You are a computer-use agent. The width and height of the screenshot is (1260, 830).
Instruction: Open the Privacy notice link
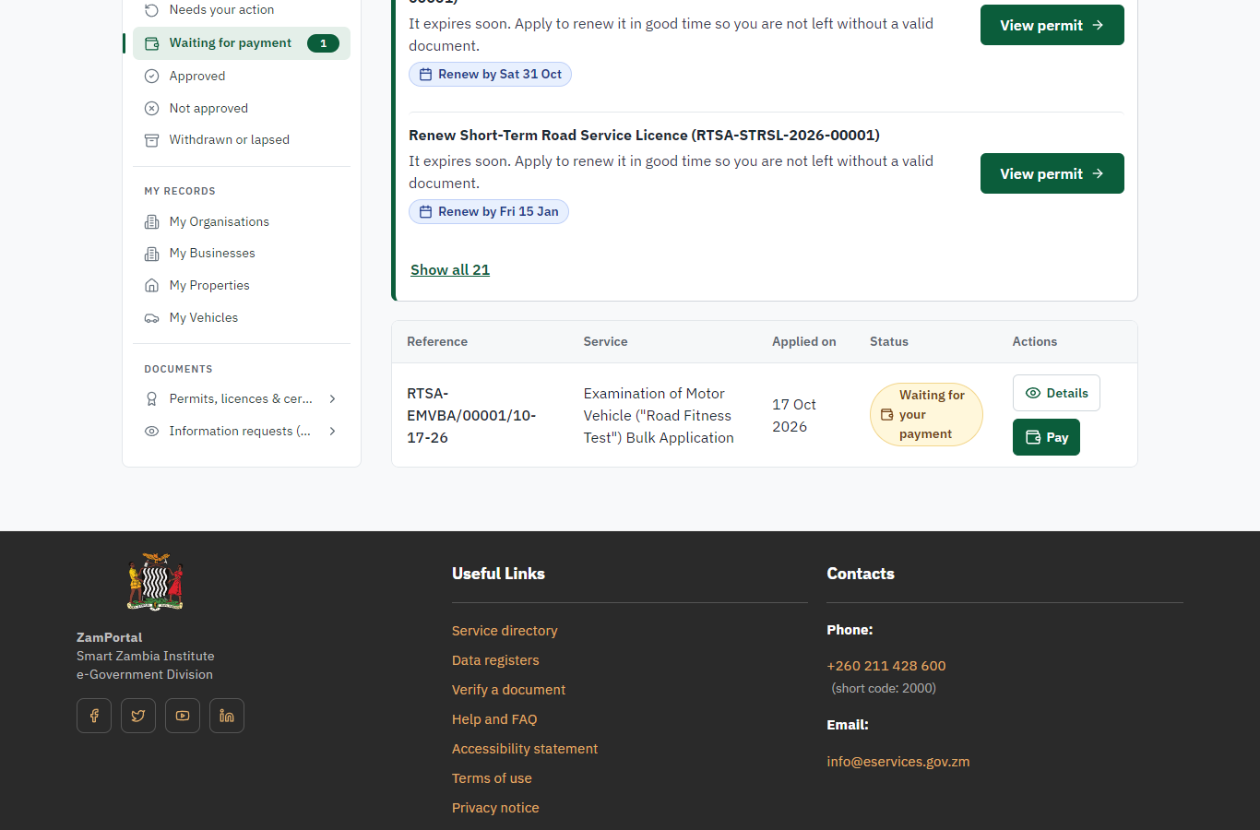(x=495, y=808)
